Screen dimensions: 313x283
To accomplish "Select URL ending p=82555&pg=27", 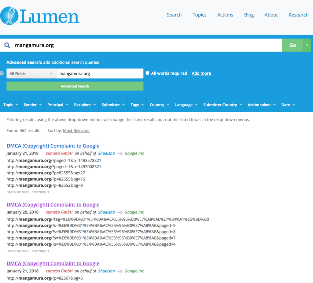I will pos(46,173).
